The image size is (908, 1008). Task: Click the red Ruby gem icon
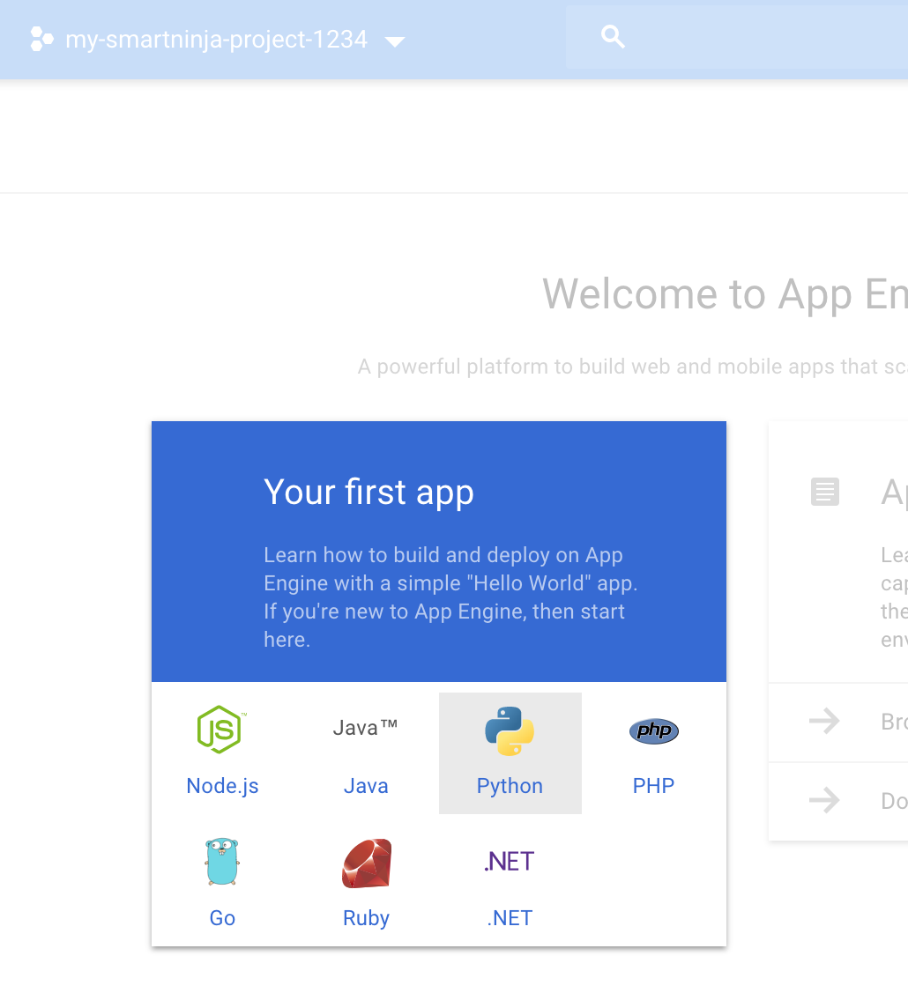(x=367, y=863)
